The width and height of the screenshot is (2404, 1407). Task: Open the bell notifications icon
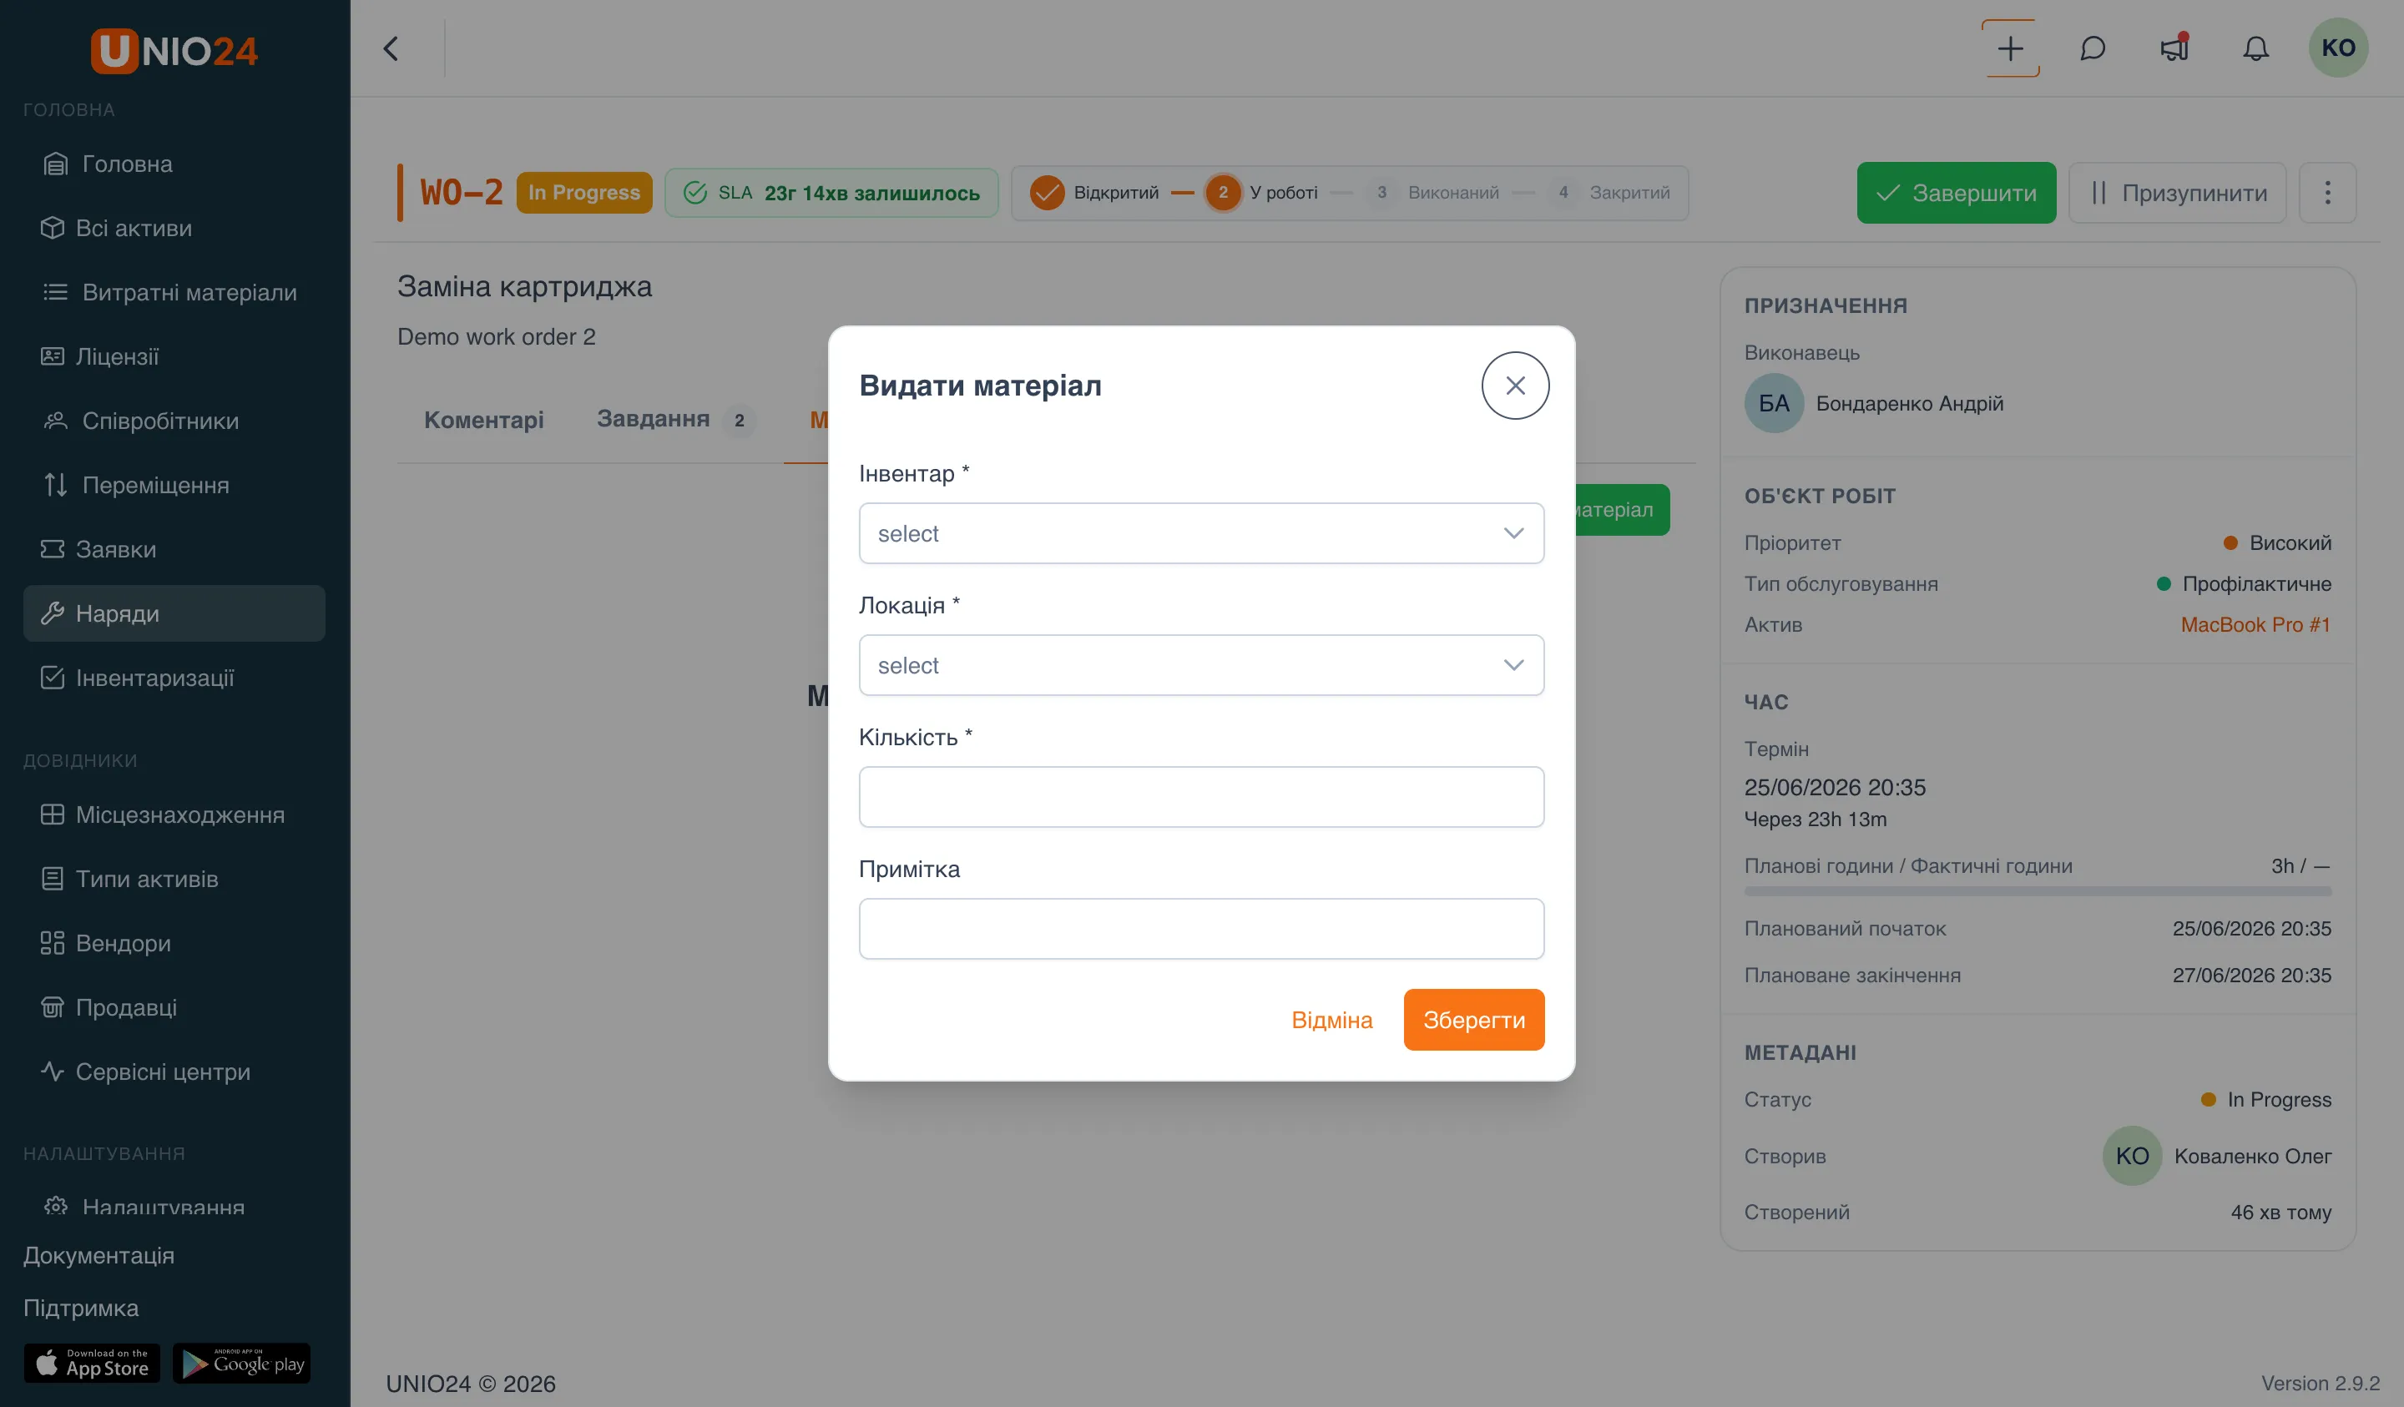point(2255,48)
